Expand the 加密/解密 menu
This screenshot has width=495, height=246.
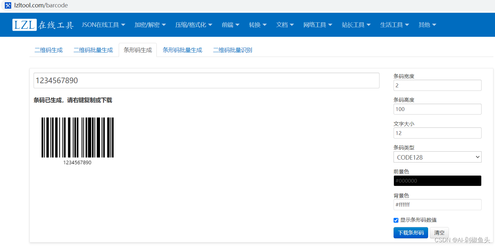150,25
